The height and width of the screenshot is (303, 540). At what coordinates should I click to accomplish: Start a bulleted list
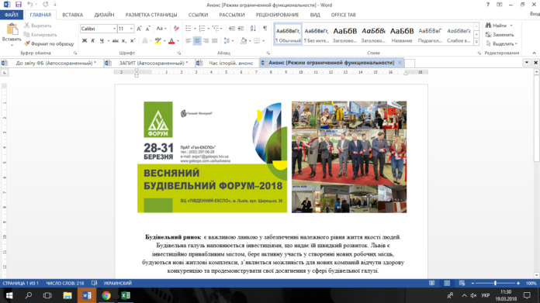(x=188, y=29)
